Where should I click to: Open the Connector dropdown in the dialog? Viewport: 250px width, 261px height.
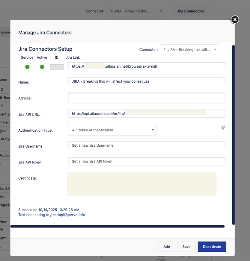(189, 50)
